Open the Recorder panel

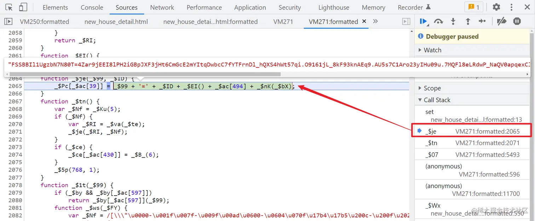(x=414, y=7)
